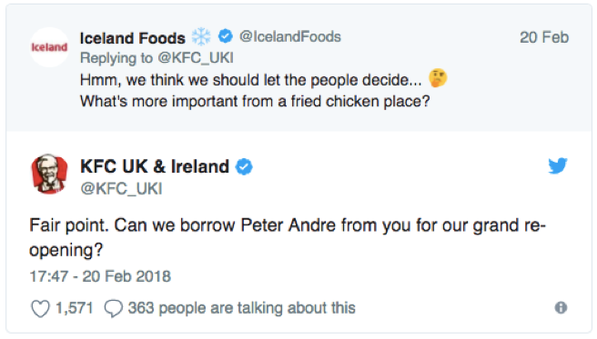Click Iceland Foods verified badge

tap(226, 36)
